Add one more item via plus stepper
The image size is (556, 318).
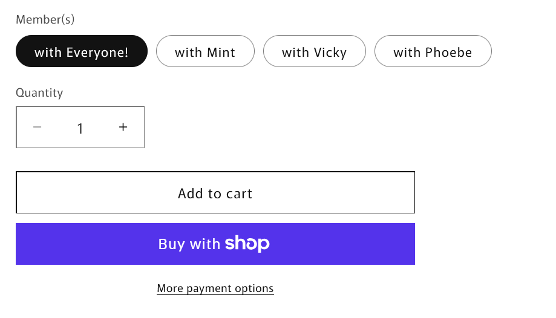[x=123, y=128]
